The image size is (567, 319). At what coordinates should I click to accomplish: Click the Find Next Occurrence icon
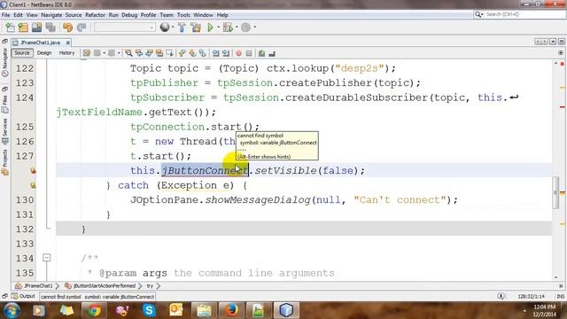tap(149, 53)
